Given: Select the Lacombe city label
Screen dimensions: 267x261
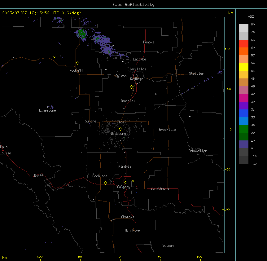Looking at the screenshot, I should (x=139, y=59).
